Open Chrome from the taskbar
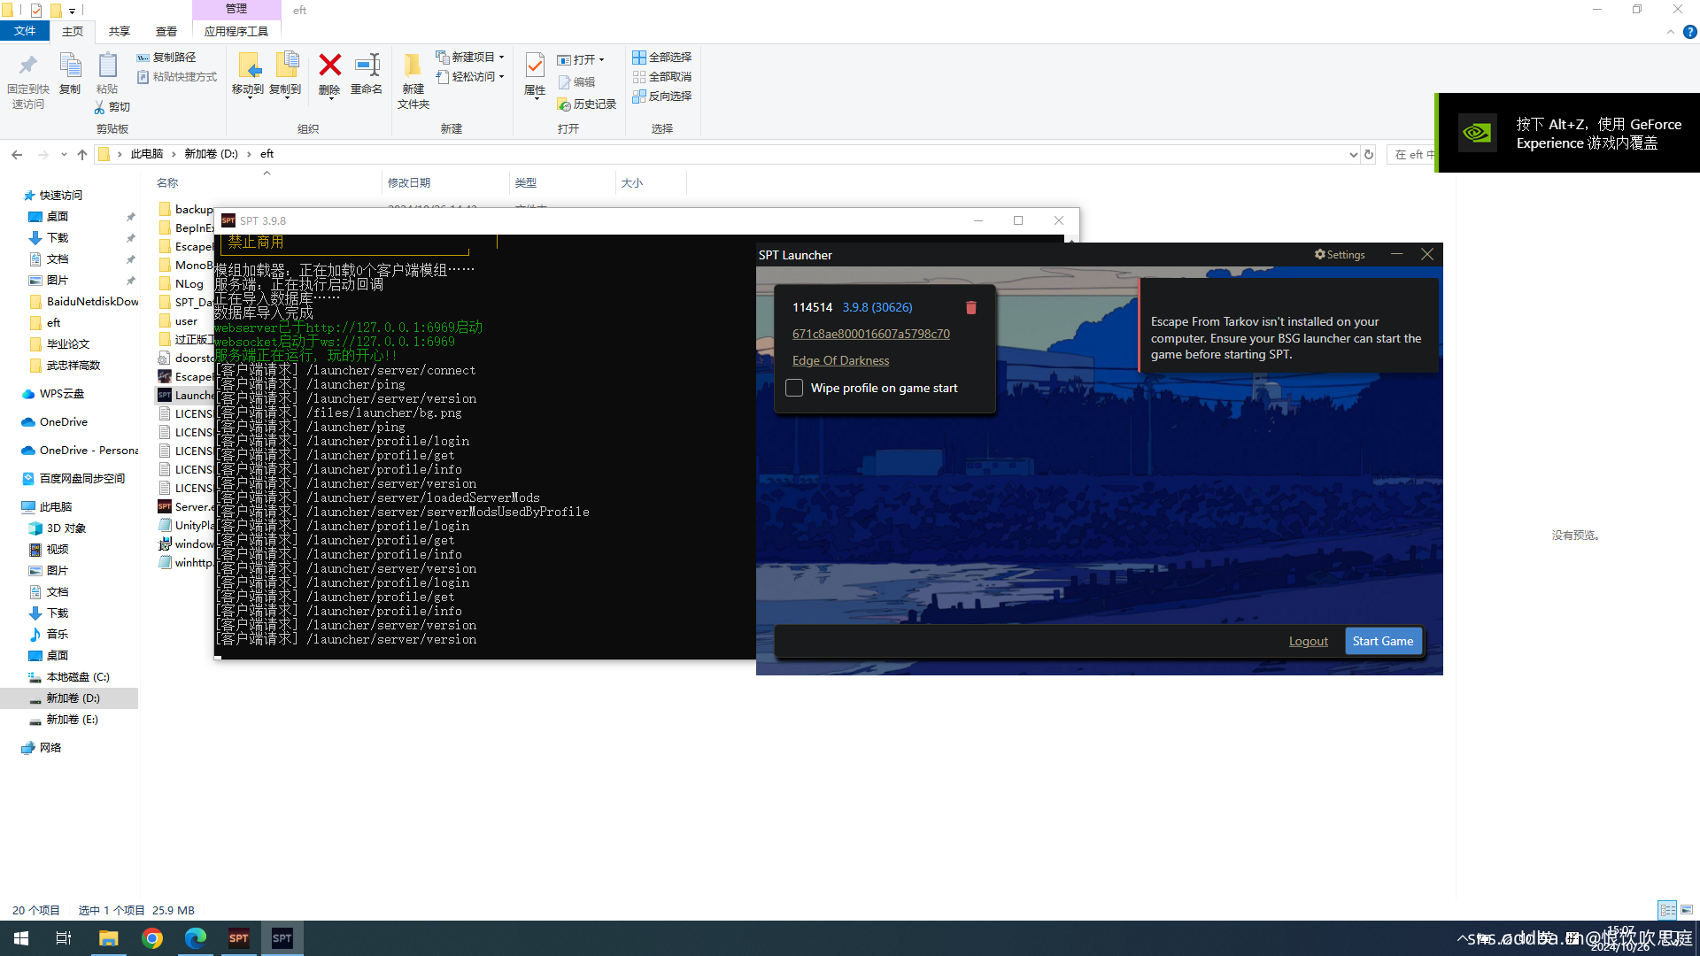This screenshot has height=956, width=1700. [x=152, y=938]
